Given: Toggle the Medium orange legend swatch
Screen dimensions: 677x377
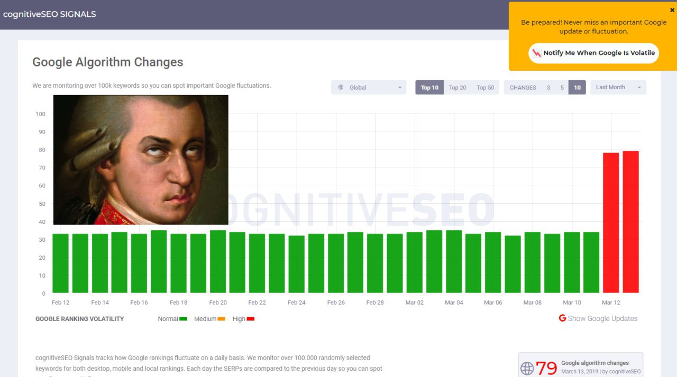Looking at the screenshot, I should coord(222,319).
